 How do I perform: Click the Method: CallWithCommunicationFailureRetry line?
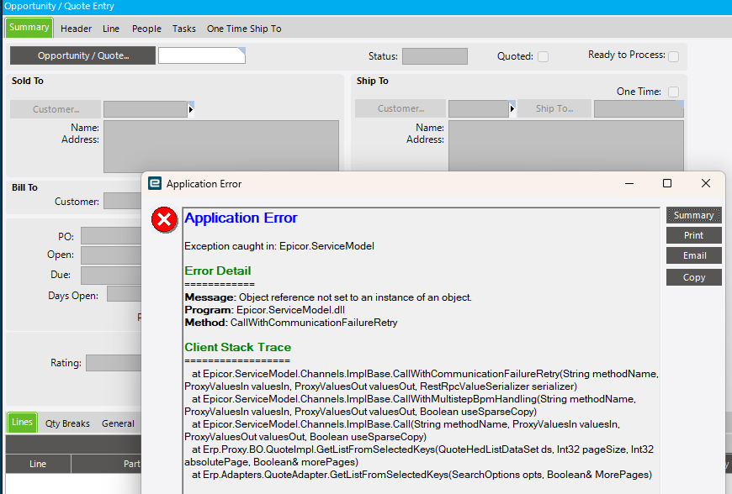(291, 323)
